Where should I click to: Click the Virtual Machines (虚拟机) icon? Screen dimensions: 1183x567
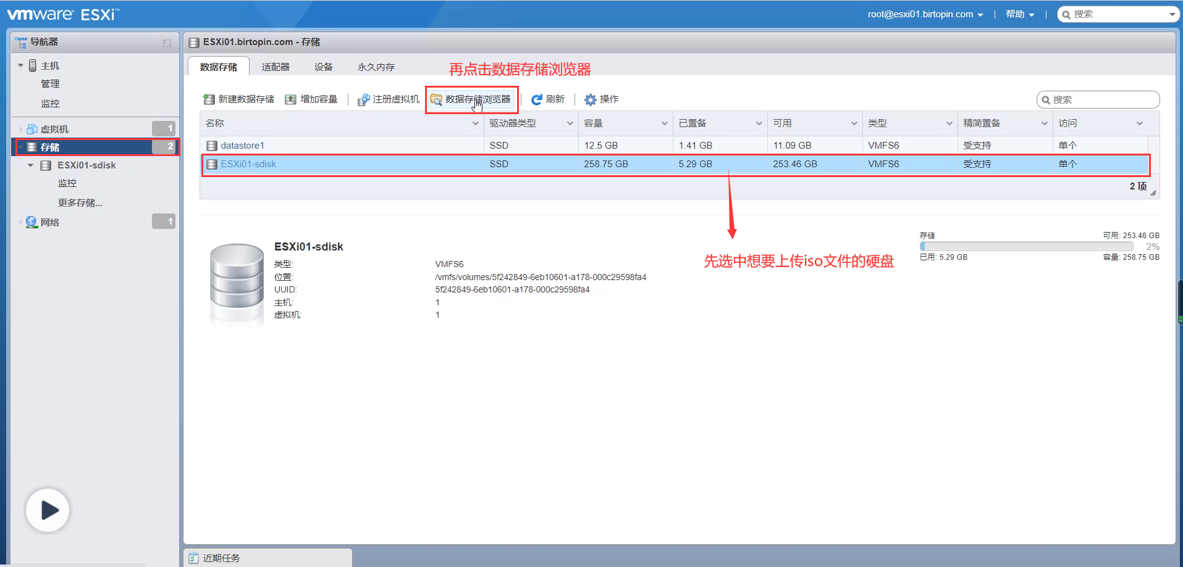pyautogui.click(x=32, y=129)
